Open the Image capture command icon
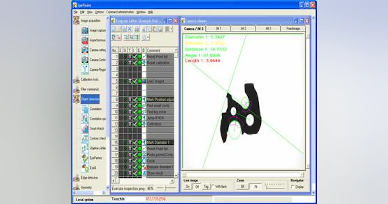This screenshot has height=204, width=388. coord(85,31)
